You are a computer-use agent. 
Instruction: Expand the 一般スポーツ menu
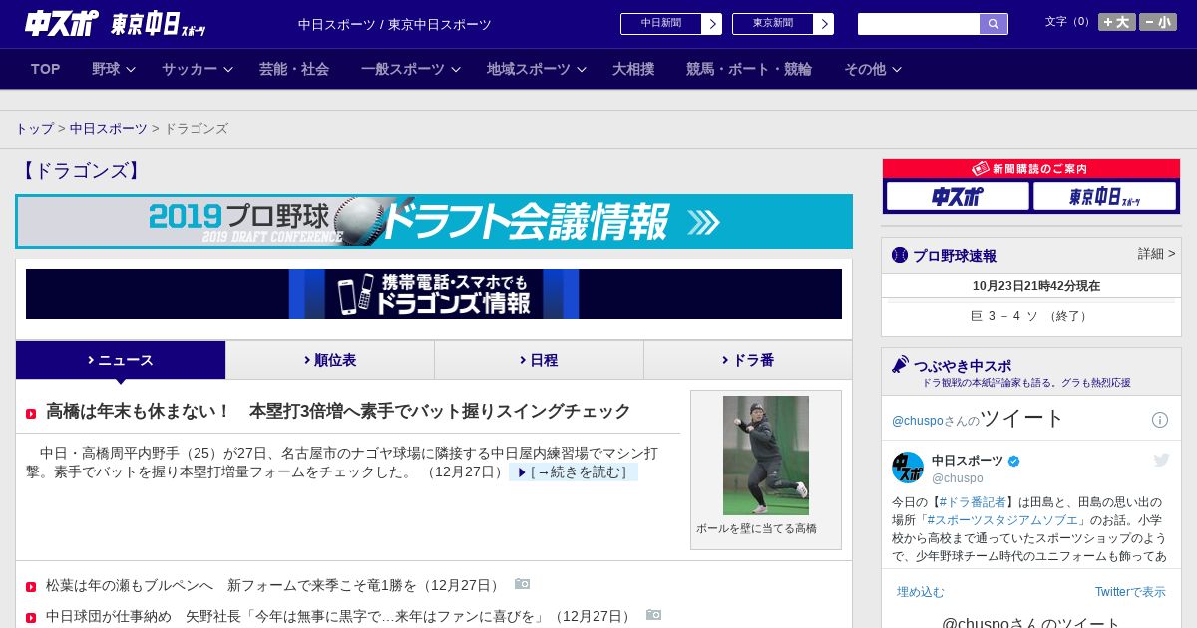coord(410,69)
